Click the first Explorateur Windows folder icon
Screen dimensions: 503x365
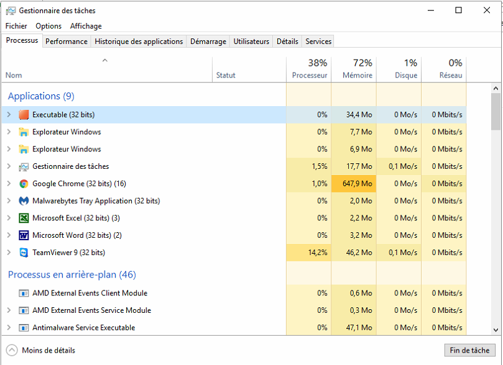pos(24,132)
